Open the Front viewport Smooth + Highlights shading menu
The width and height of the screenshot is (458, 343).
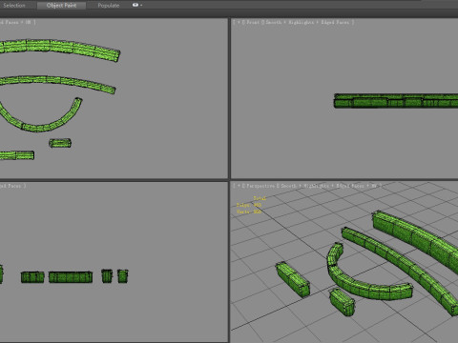tap(308, 22)
